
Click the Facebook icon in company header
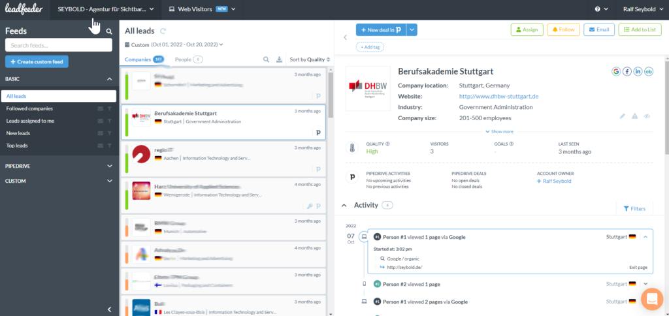pos(627,71)
